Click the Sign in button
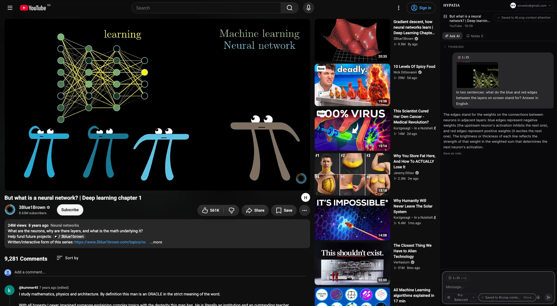This screenshot has height=306, width=557. click(421, 8)
